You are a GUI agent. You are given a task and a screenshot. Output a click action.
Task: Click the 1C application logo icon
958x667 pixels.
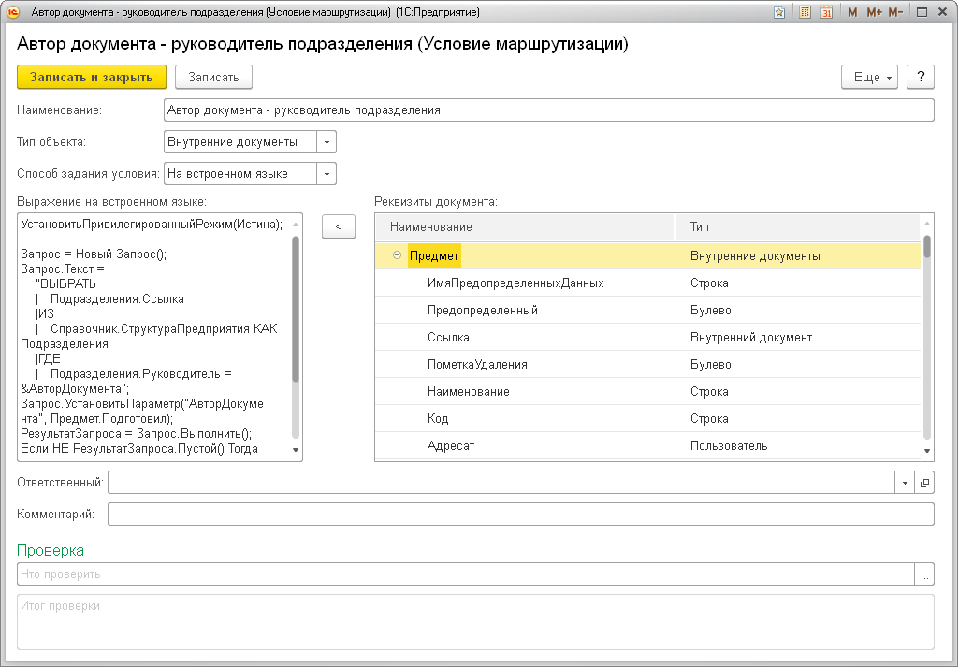pos(13,12)
